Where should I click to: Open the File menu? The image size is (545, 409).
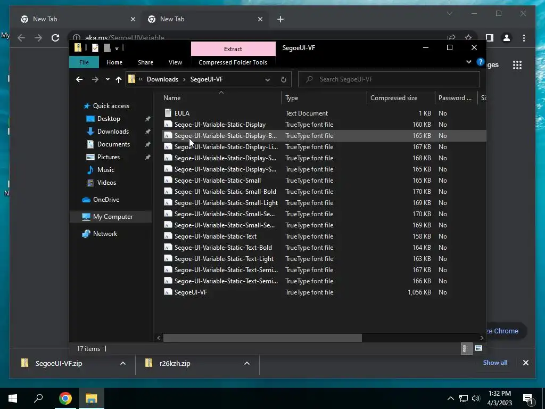pos(84,62)
